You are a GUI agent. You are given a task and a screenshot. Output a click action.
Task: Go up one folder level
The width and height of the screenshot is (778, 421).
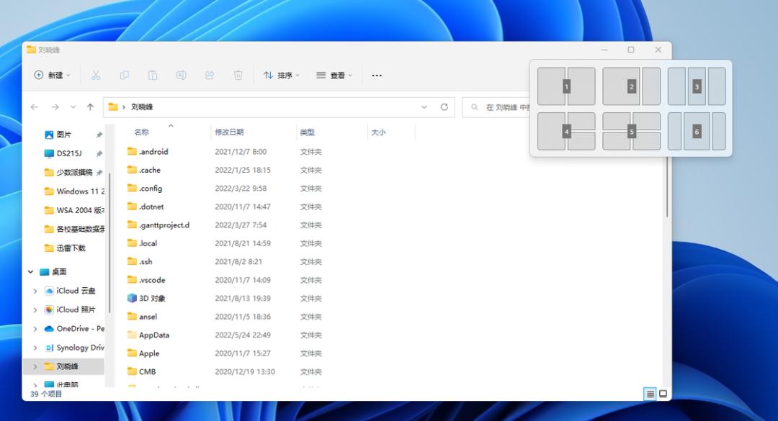90,107
